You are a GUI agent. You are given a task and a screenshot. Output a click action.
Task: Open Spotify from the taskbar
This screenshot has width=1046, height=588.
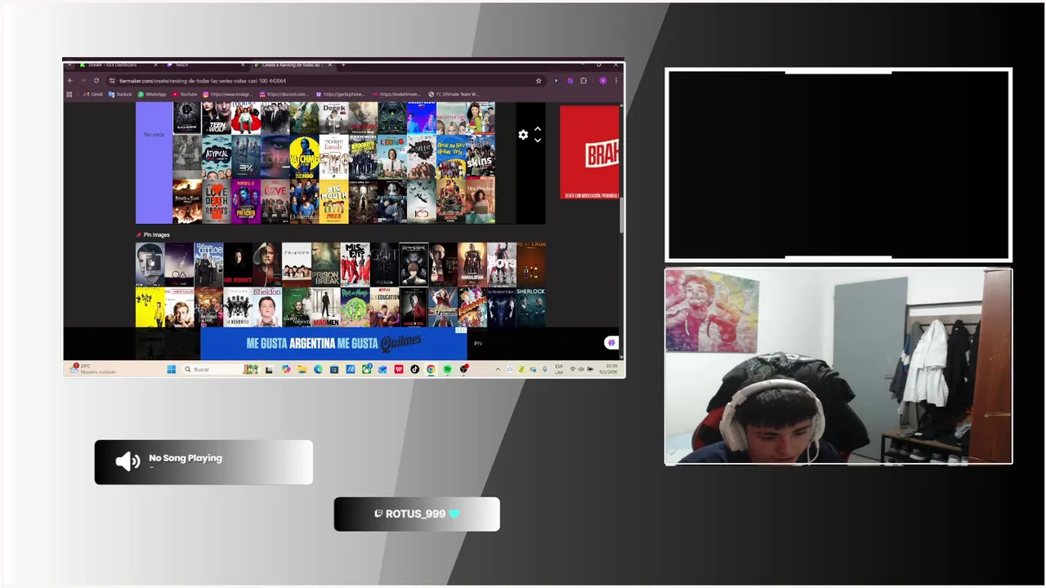[447, 369]
